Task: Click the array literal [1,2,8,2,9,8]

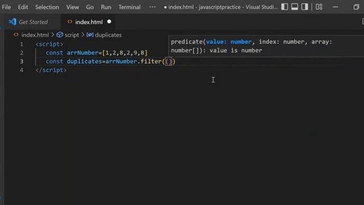Action: coord(125,53)
